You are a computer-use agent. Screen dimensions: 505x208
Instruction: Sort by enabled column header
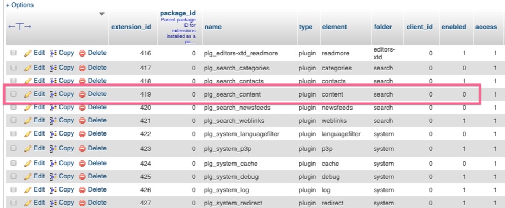click(x=454, y=27)
